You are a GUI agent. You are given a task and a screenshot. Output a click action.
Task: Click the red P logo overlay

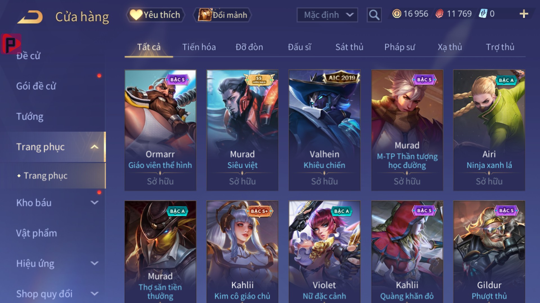(11, 44)
